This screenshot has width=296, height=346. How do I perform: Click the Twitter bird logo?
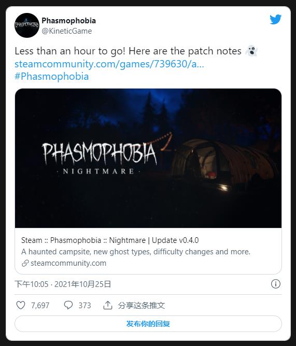(275, 19)
